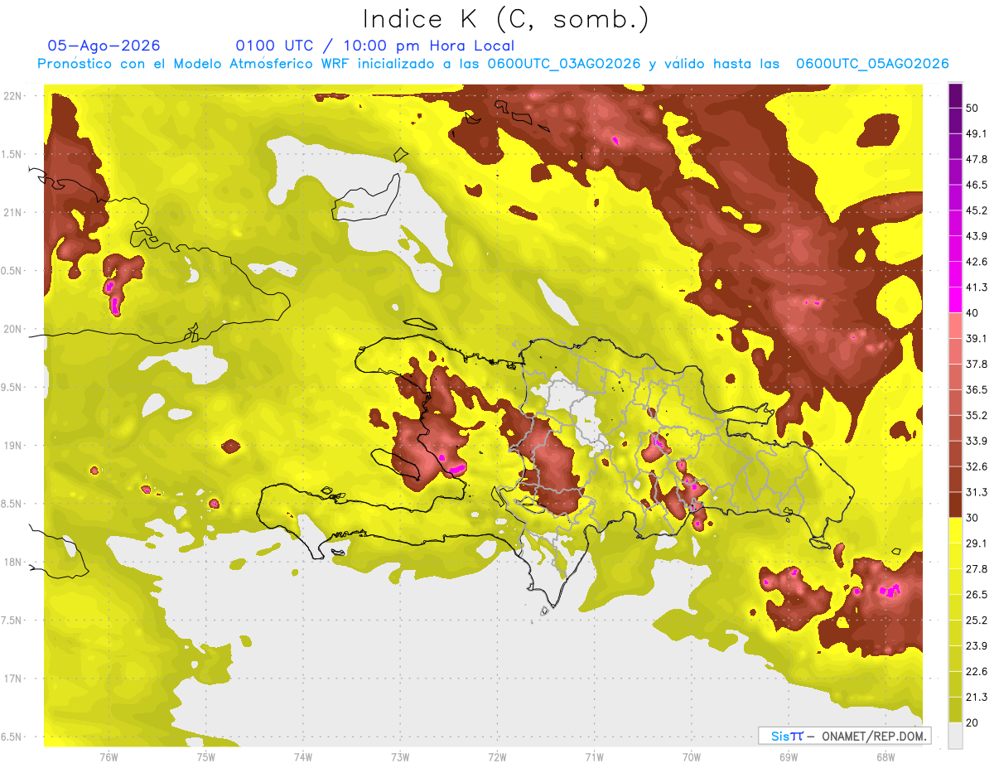Click the '20N' latitude label
Viewport: 994px width, 768px height.
[14, 329]
